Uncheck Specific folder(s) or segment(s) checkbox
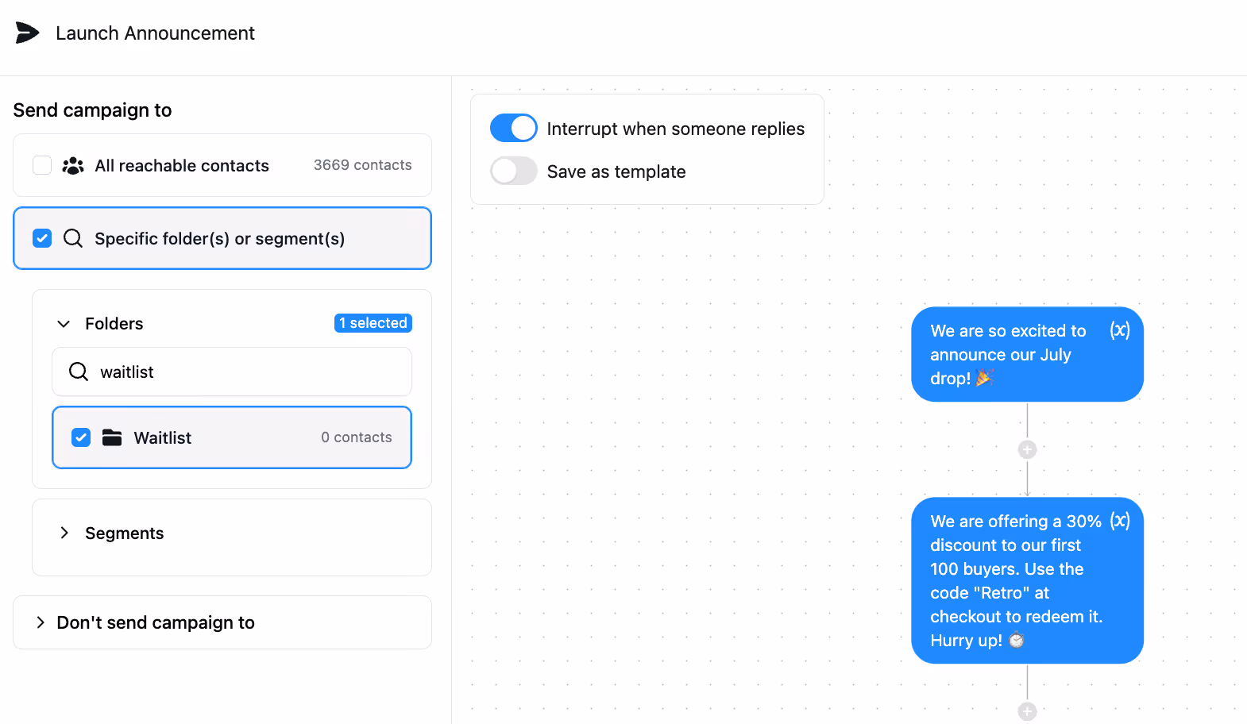 click(42, 238)
